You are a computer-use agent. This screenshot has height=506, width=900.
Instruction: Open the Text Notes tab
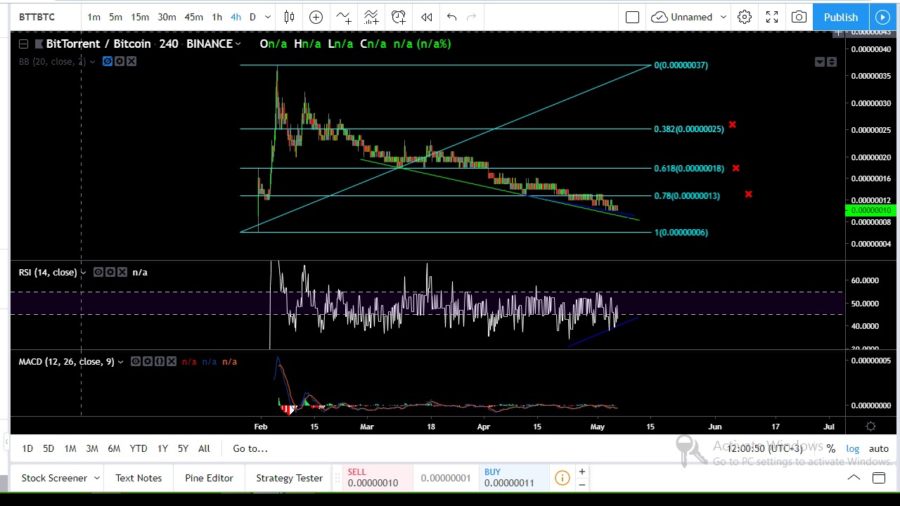pyautogui.click(x=139, y=478)
